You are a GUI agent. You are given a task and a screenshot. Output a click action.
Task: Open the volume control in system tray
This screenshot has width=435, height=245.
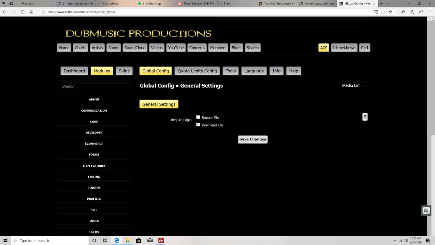406,241
